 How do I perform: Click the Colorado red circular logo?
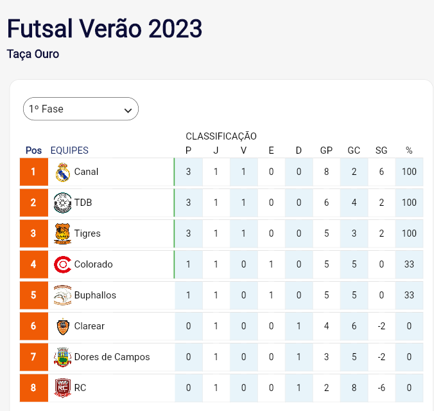(62, 264)
